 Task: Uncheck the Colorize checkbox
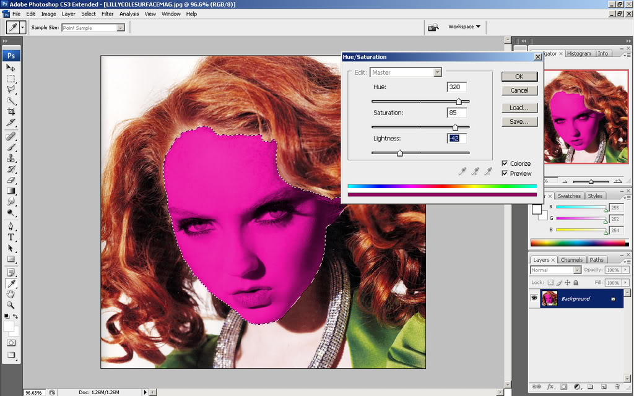coord(505,164)
